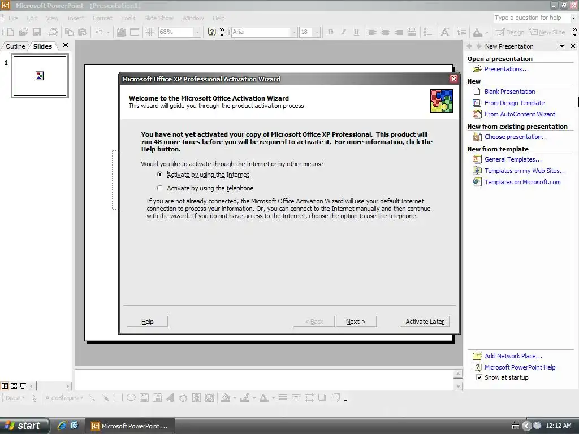Open the Draw menu dropdown

point(15,398)
